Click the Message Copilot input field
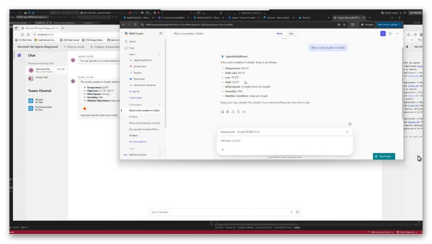The width and height of the screenshot is (432, 244). click(x=285, y=141)
